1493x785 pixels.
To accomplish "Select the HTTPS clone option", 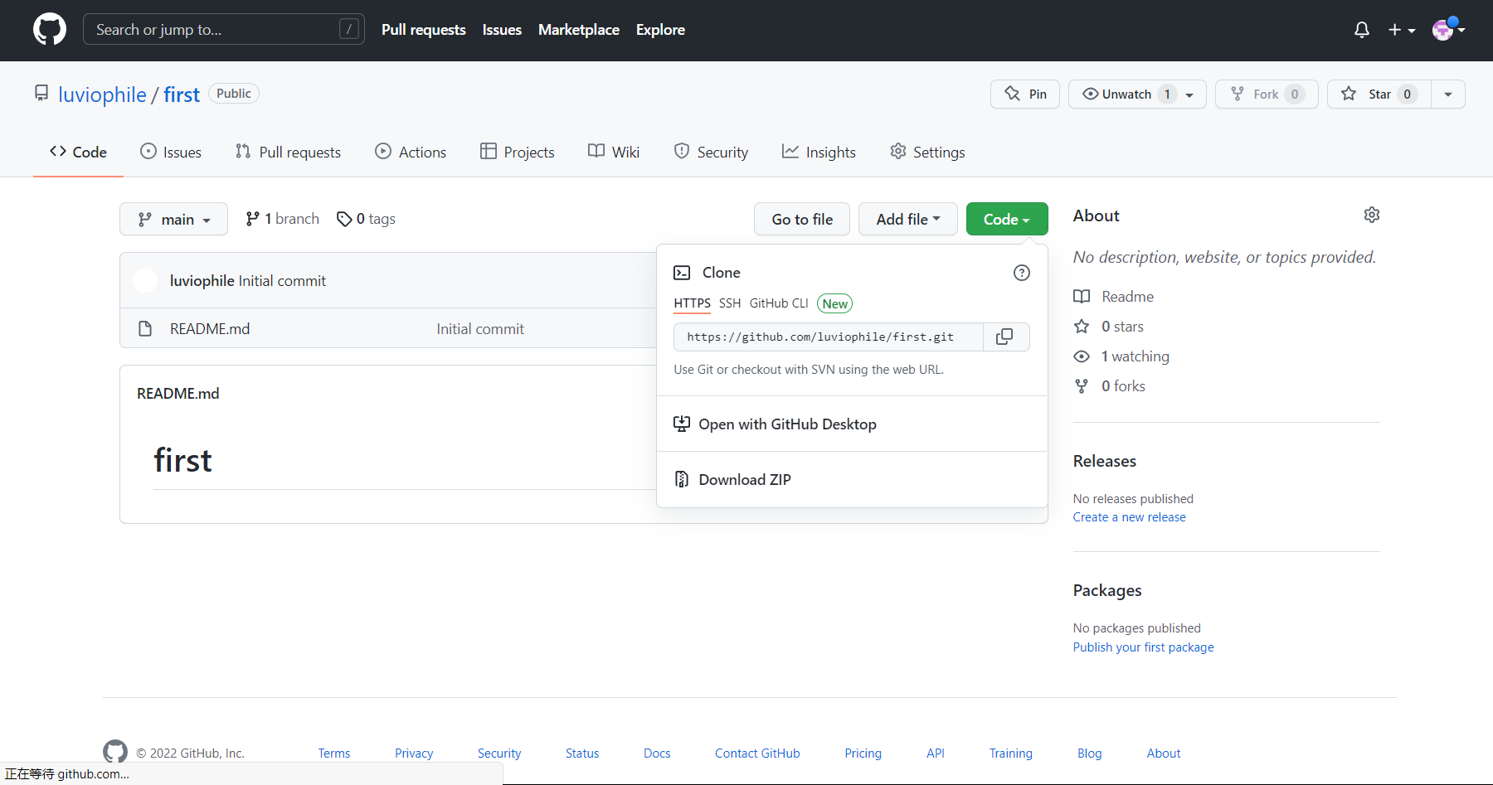I will 692,303.
